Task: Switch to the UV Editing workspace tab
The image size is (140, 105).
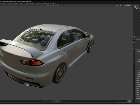Action: pos(10,3)
